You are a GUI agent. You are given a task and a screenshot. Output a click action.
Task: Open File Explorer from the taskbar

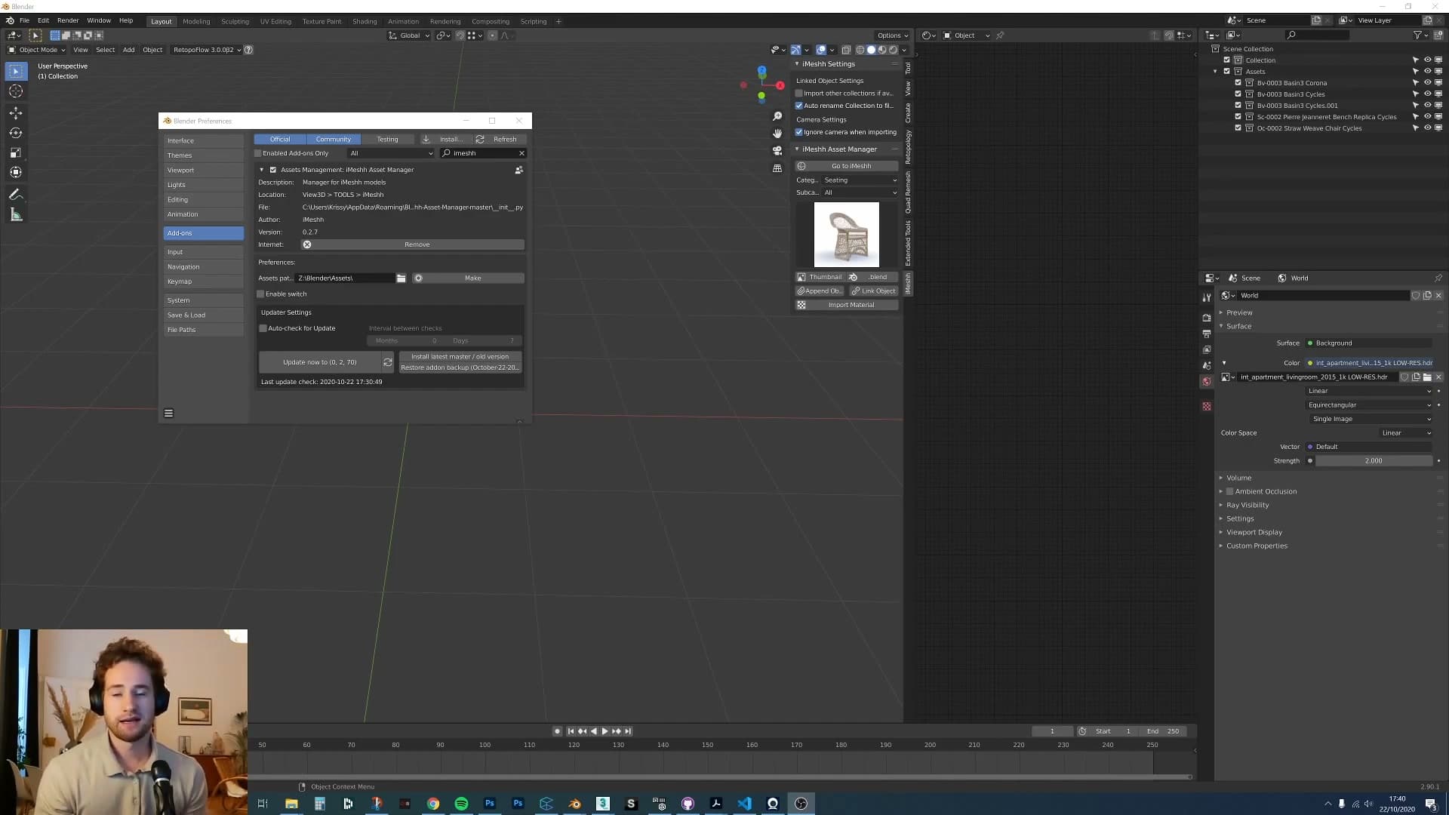coord(291,804)
